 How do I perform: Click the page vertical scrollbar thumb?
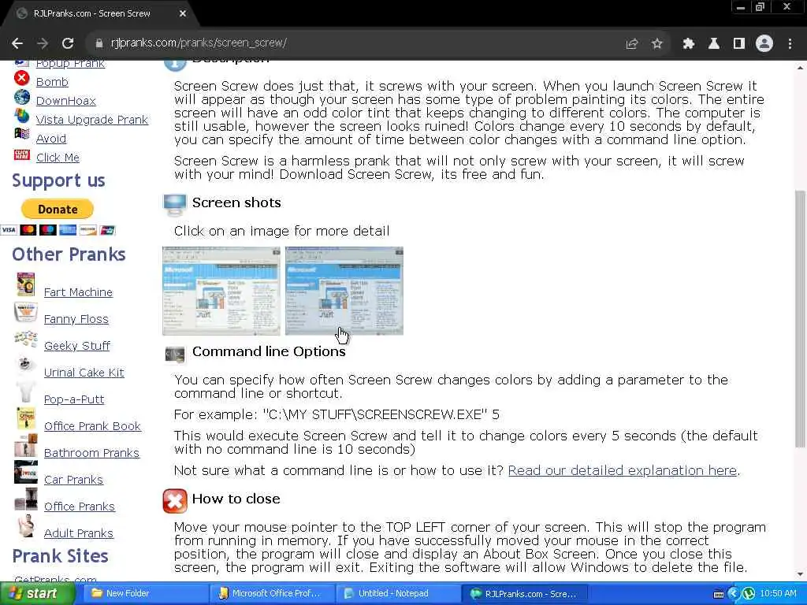tap(800, 318)
